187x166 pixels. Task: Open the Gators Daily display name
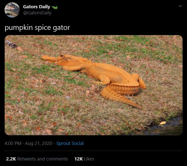coord(36,7)
